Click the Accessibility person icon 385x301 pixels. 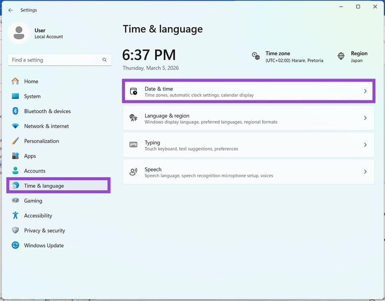pos(15,215)
